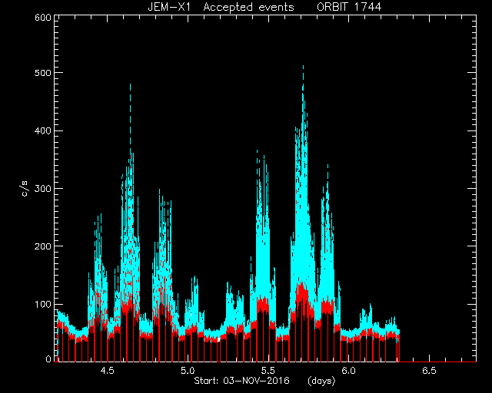The width and height of the screenshot is (492, 393).
Task: Click the 5.5 x-axis tick label
Action: (268, 371)
